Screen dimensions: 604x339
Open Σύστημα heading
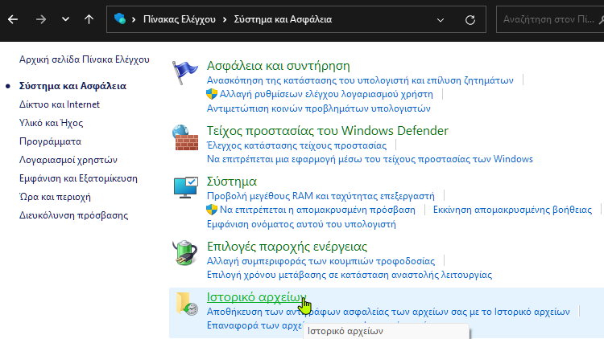(232, 181)
